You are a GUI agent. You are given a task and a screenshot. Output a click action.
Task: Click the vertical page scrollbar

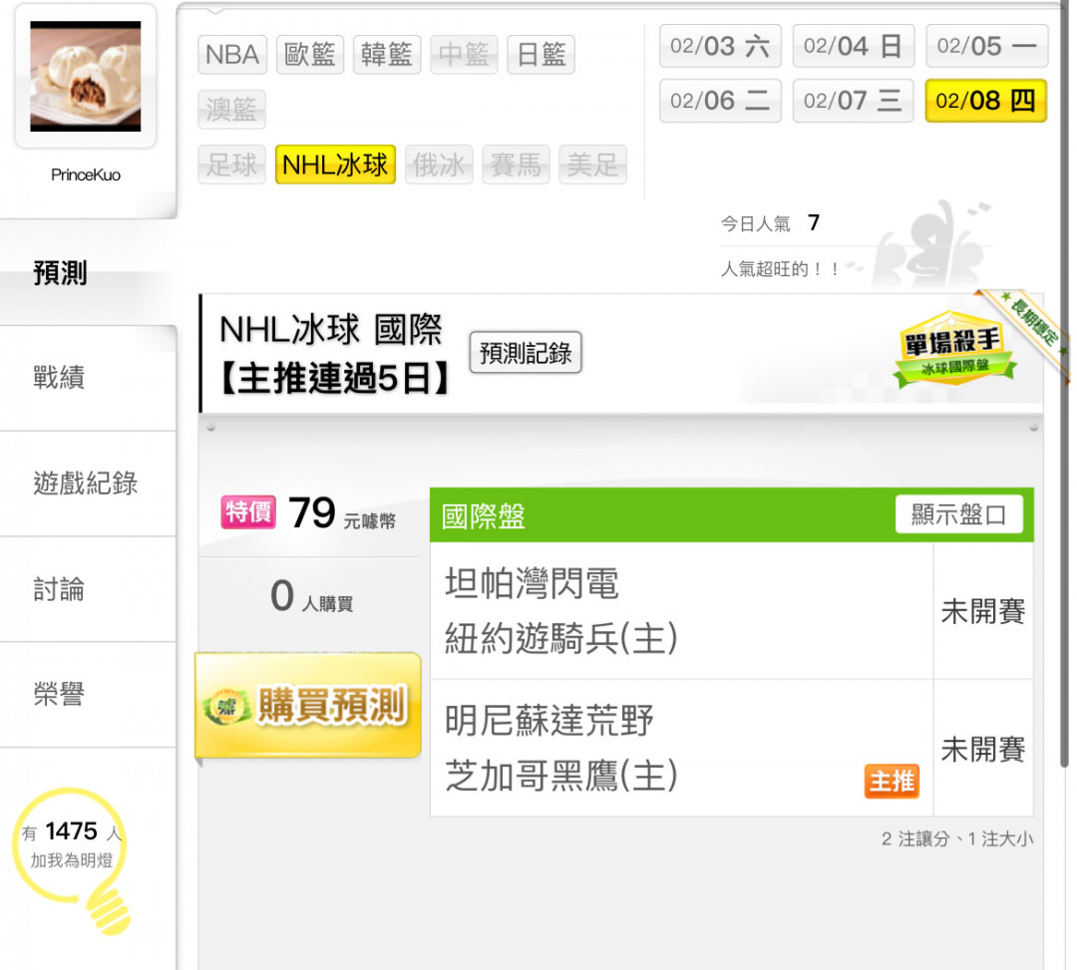point(1064,385)
